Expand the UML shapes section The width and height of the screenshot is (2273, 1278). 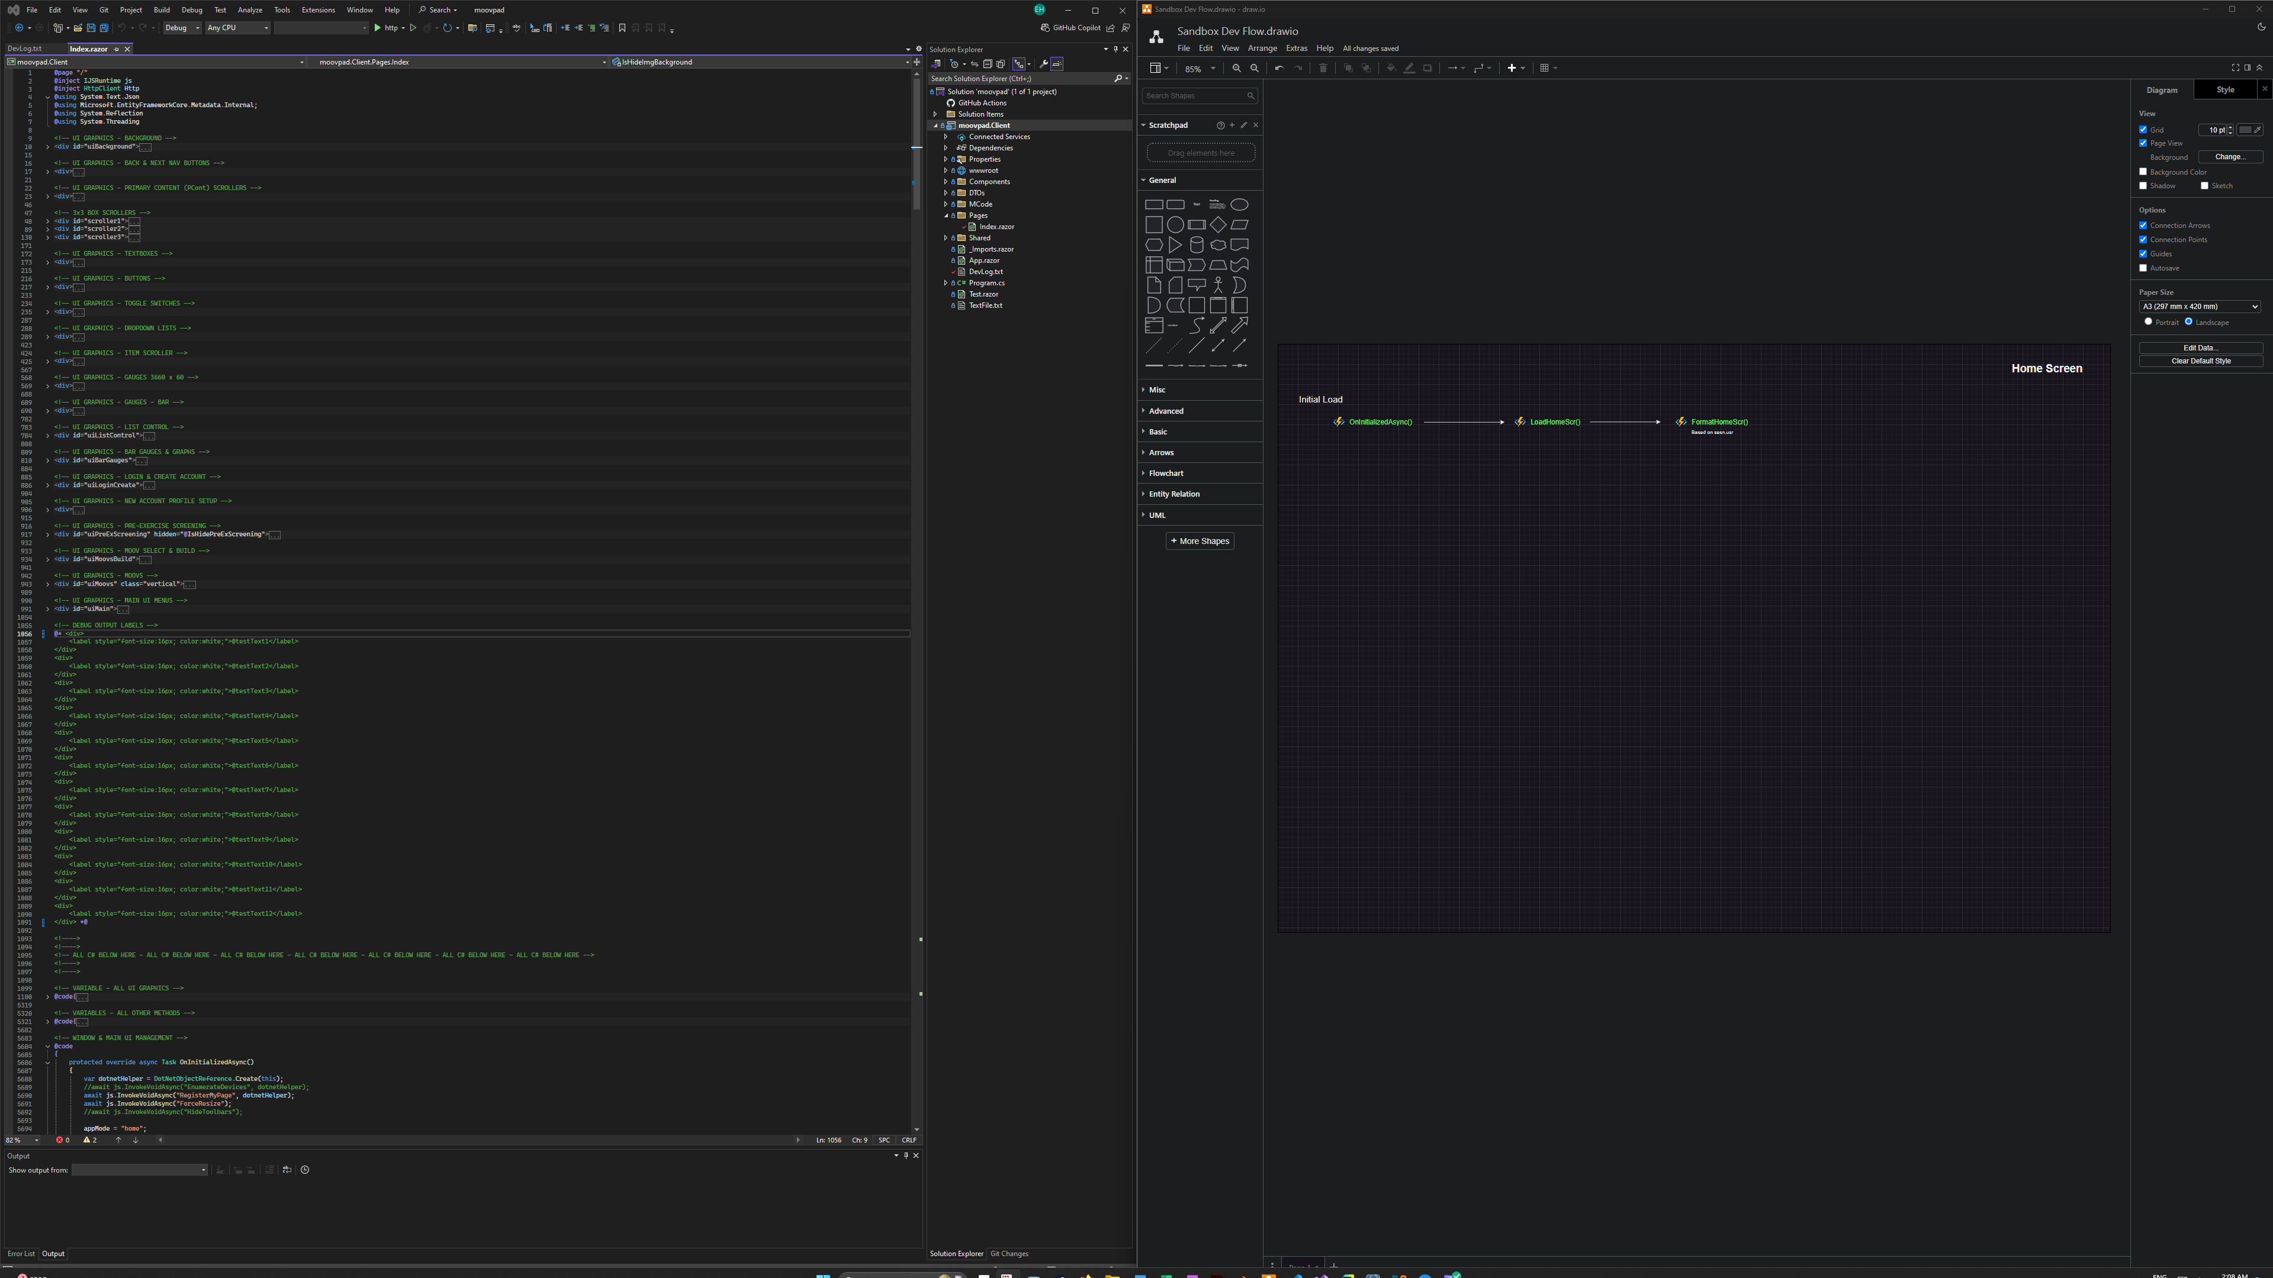point(1157,515)
